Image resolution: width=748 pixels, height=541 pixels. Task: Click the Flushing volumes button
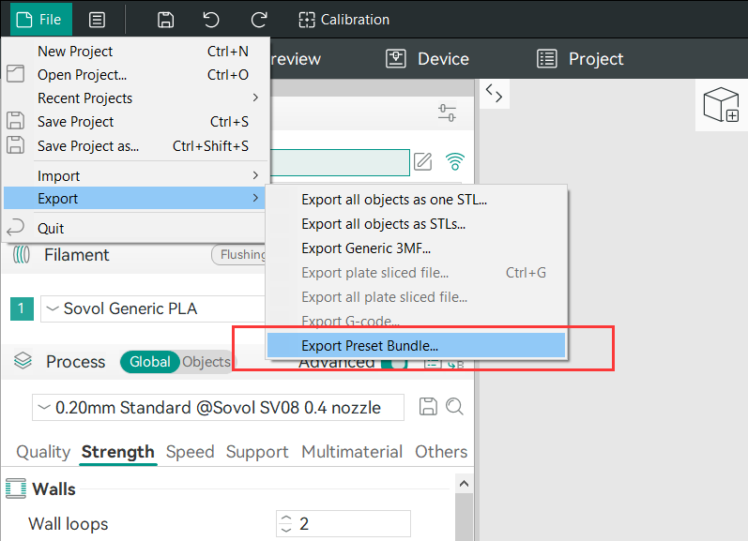click(239, 255)
